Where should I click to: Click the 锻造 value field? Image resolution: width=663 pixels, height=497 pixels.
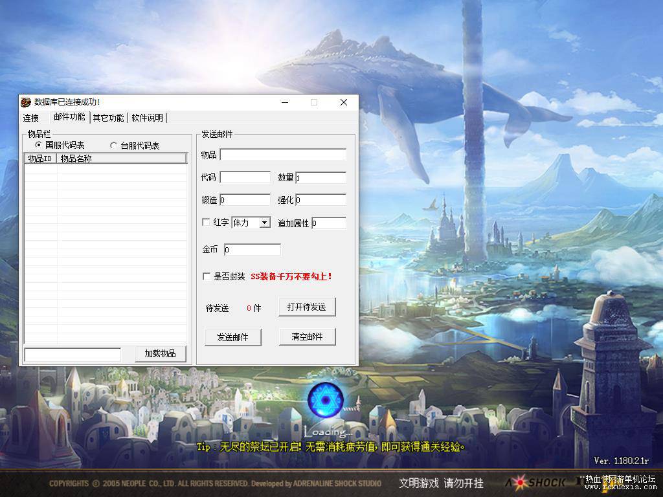coord(245,200)
